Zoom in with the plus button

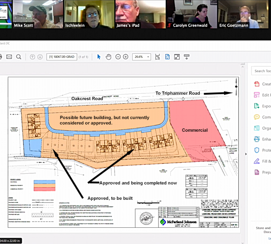(126, 57)
